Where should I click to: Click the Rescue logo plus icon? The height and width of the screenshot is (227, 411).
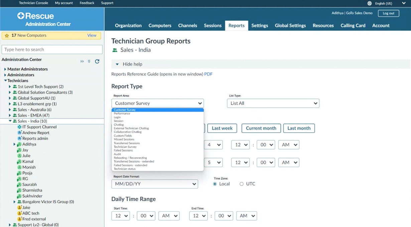pos(21,16)
